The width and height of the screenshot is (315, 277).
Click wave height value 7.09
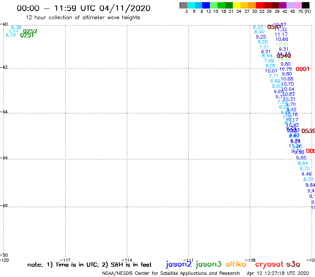269,61
